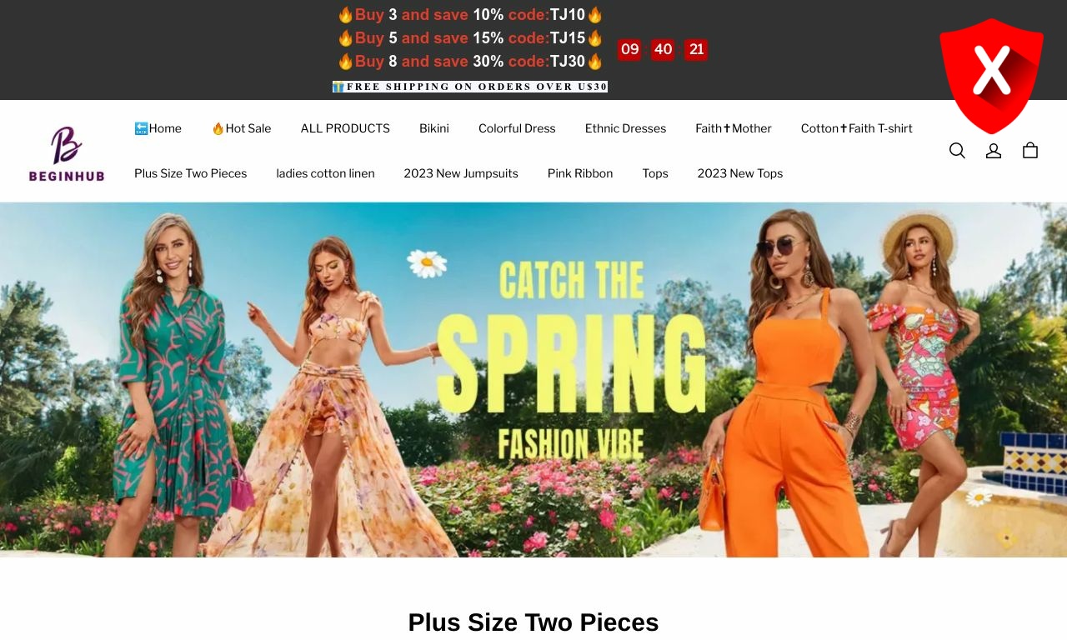The height and width of the screenshot is (640, 1067).
Task: Open the Pink Ribbon category
Action: click(580, 173)
